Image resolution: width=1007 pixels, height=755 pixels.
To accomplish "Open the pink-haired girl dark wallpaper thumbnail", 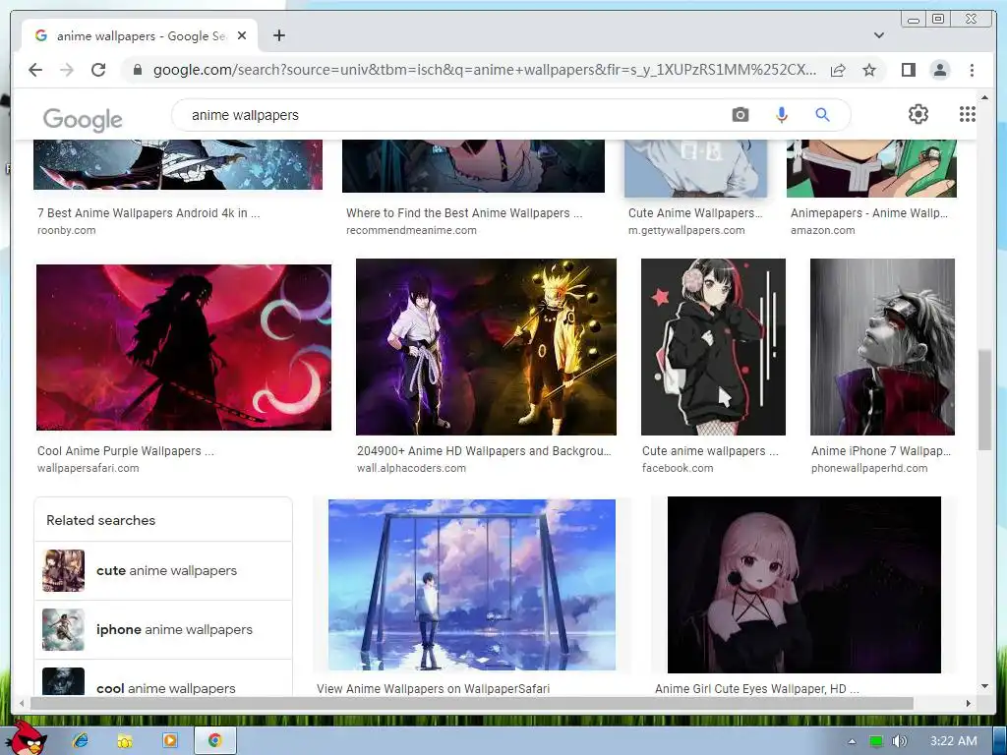I will coord(804,585).
